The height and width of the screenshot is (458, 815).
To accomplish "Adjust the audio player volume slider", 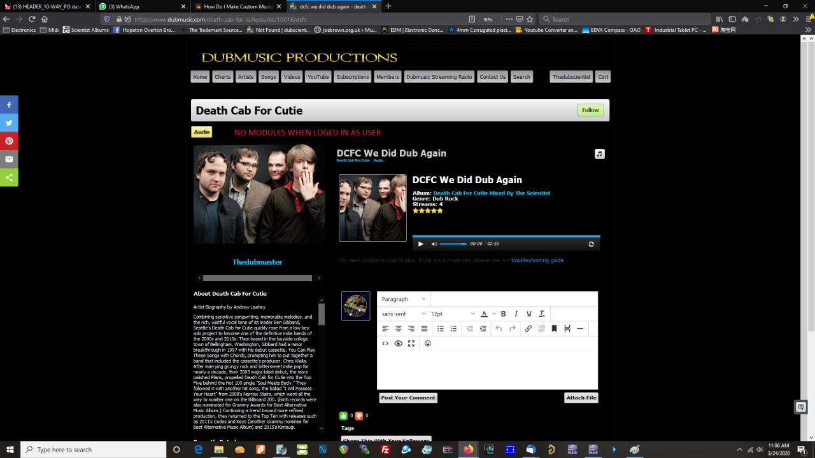I will [453, 244].
